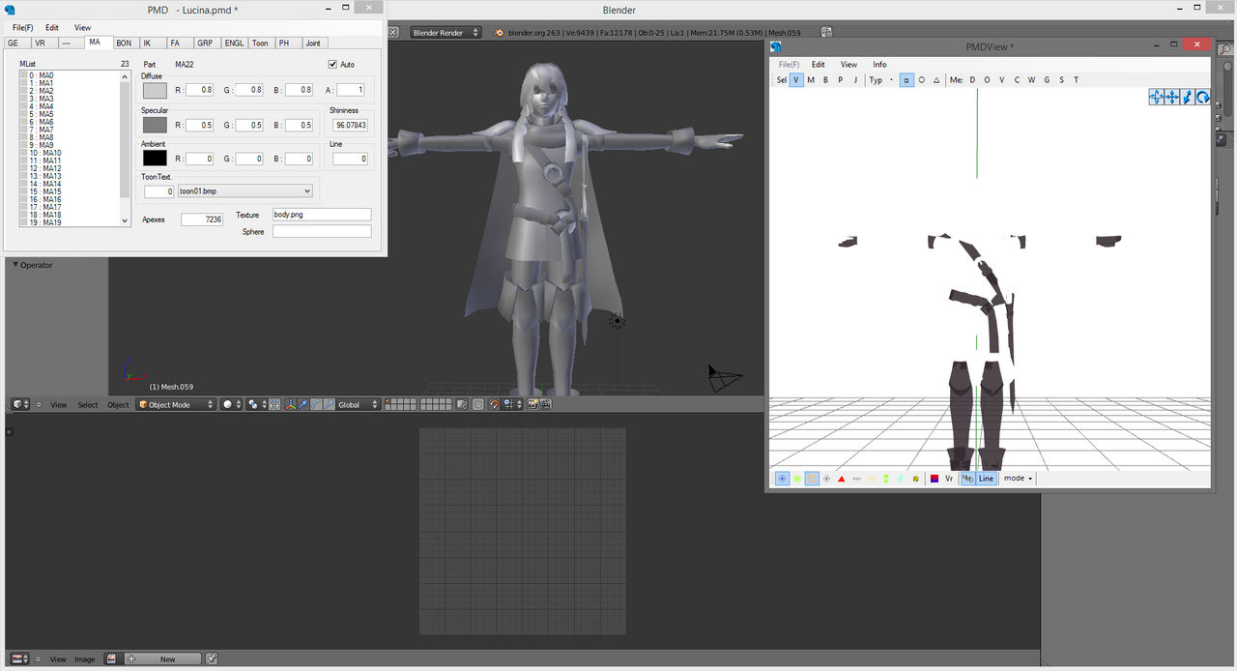Image resolution: width=1237 pixels, height=671 pixels.
Task: Click the viewport shading sphere icon
Action: tap(227, 405)
